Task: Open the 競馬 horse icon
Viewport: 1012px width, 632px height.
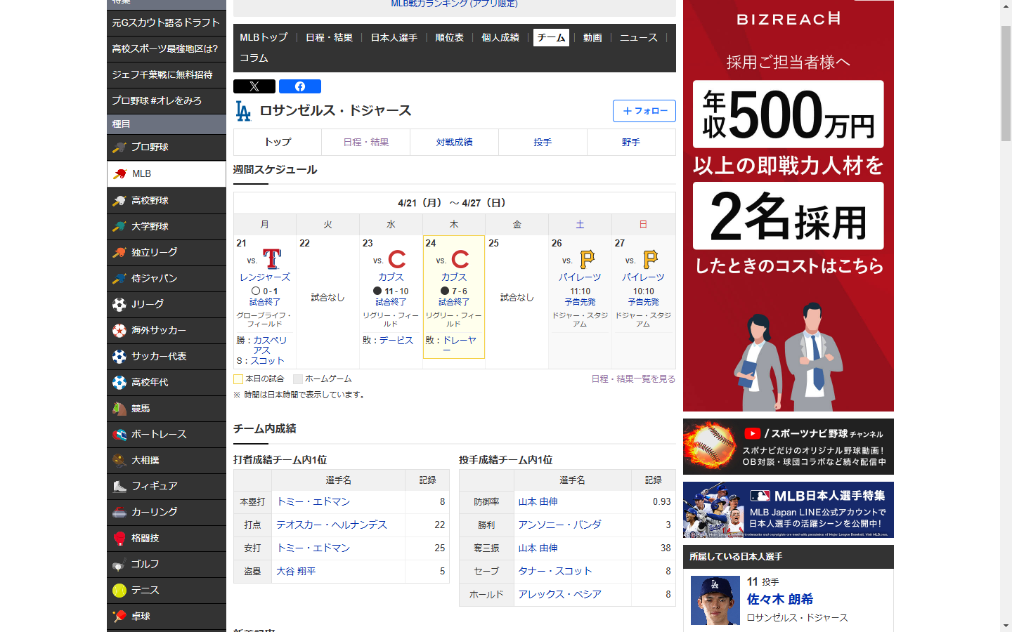Action: [119, 409]
